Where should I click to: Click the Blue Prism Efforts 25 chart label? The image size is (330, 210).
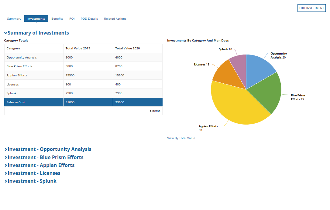pos(298,97)
